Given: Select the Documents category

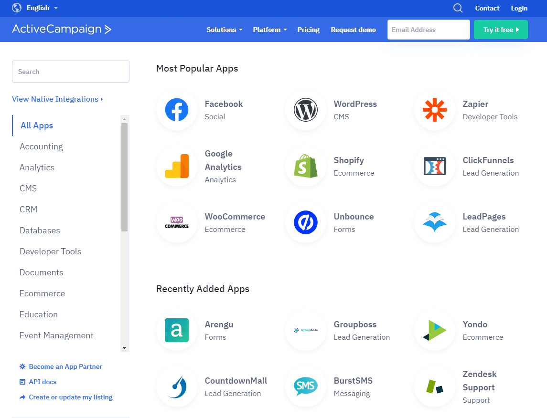Looking at the screenshot, I should point(41,272).
